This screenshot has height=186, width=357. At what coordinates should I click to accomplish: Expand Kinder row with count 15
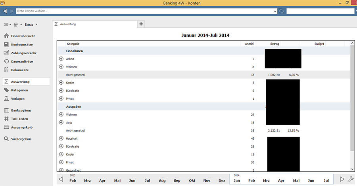(x=61, y=154)
